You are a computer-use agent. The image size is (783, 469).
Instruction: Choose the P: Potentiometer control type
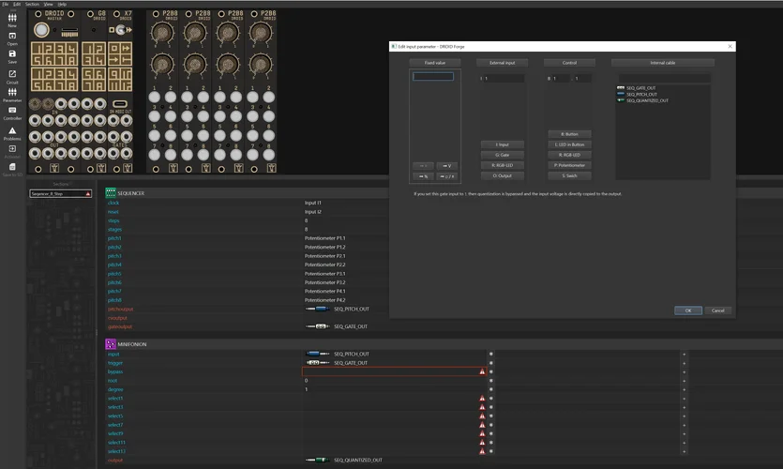(569, 165)
